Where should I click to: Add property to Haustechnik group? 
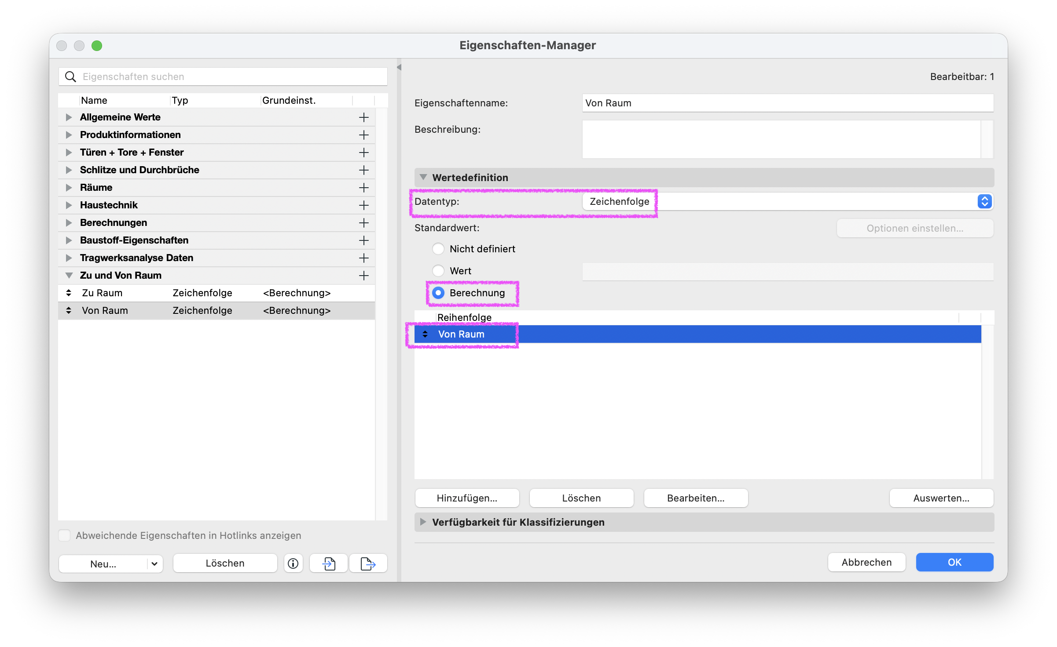pos(363,205)
